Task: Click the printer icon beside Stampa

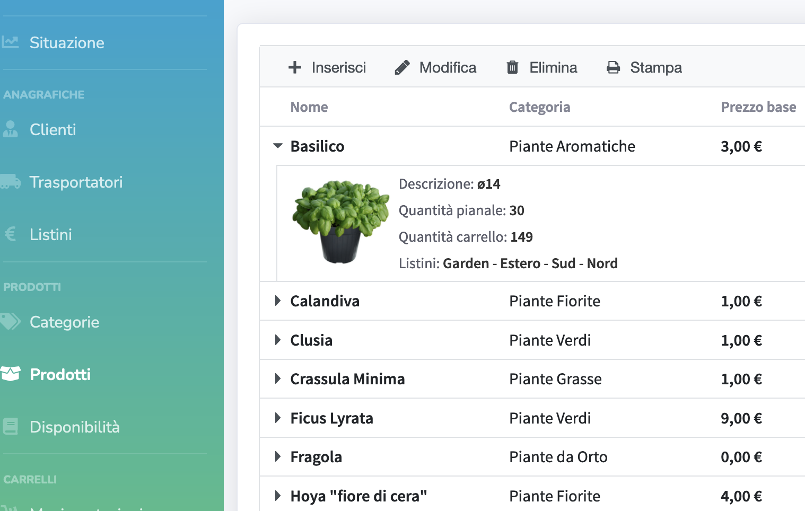Action: 613,67
